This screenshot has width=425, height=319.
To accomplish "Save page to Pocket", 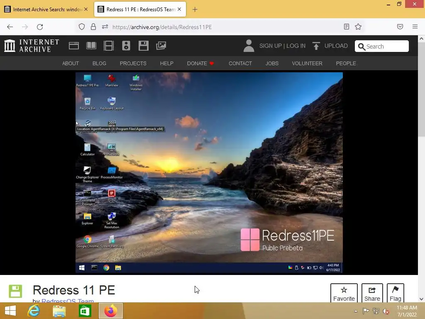I will 400,27.
